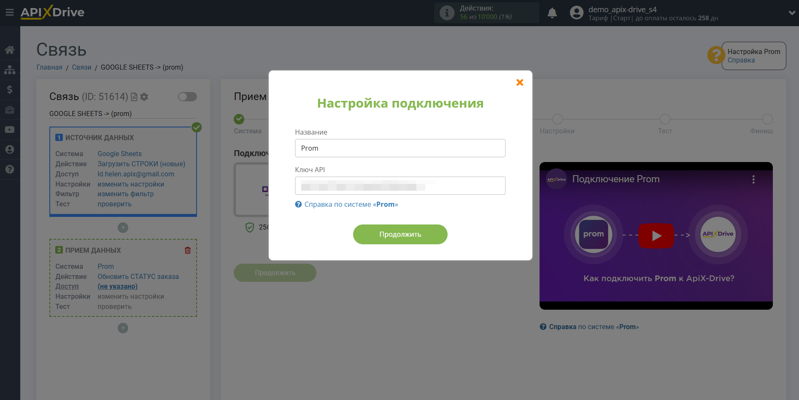Screen dimensions: 799x400
Task: Toggle the connection enable switch
Action: coord(187,97)
